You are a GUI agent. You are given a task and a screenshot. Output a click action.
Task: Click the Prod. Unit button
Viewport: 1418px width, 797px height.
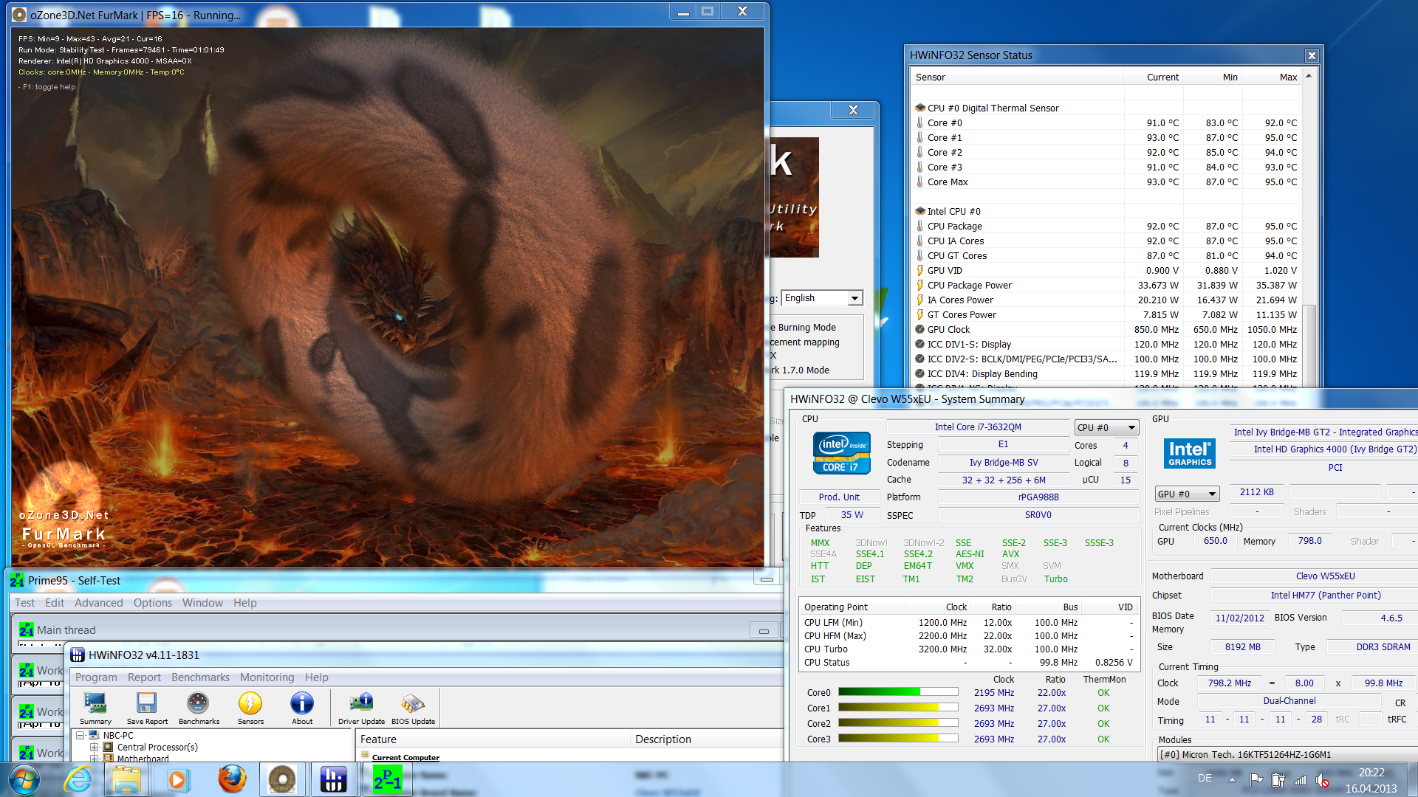click(839, 497)
